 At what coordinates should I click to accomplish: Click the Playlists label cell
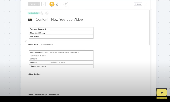pyautogui.click(x=39, y=62)
